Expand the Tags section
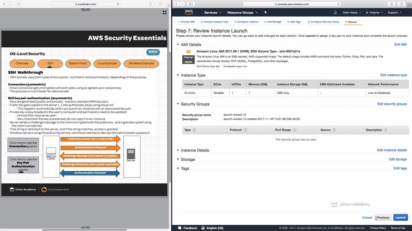The height and width of the screenshot is (231, 412). click(x=178, y=168)
